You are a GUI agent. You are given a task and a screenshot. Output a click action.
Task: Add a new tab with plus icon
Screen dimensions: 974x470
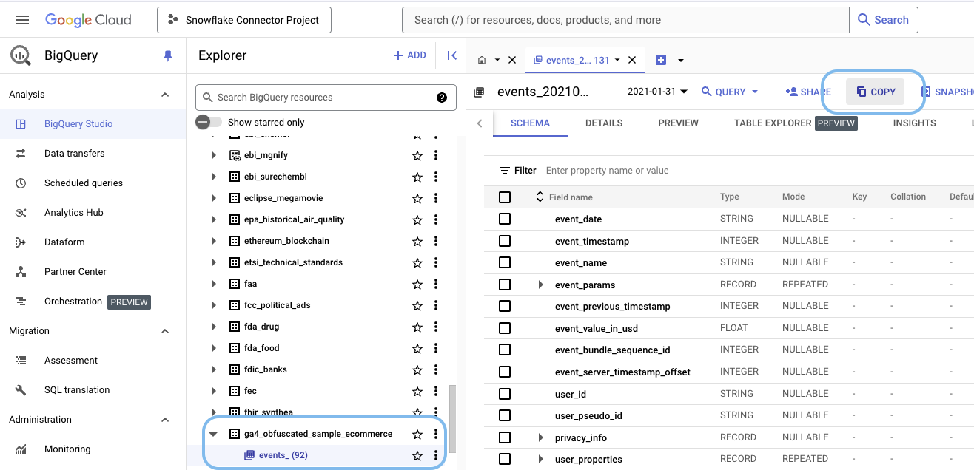pos(661,60)
